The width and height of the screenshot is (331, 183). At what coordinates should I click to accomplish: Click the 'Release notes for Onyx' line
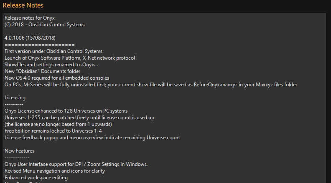click(30, 18)
